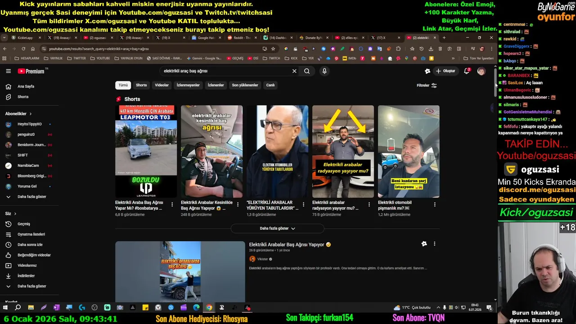Open options for 'Kesinlikle Baş Ağrısı' short

[x=238, y=205]
